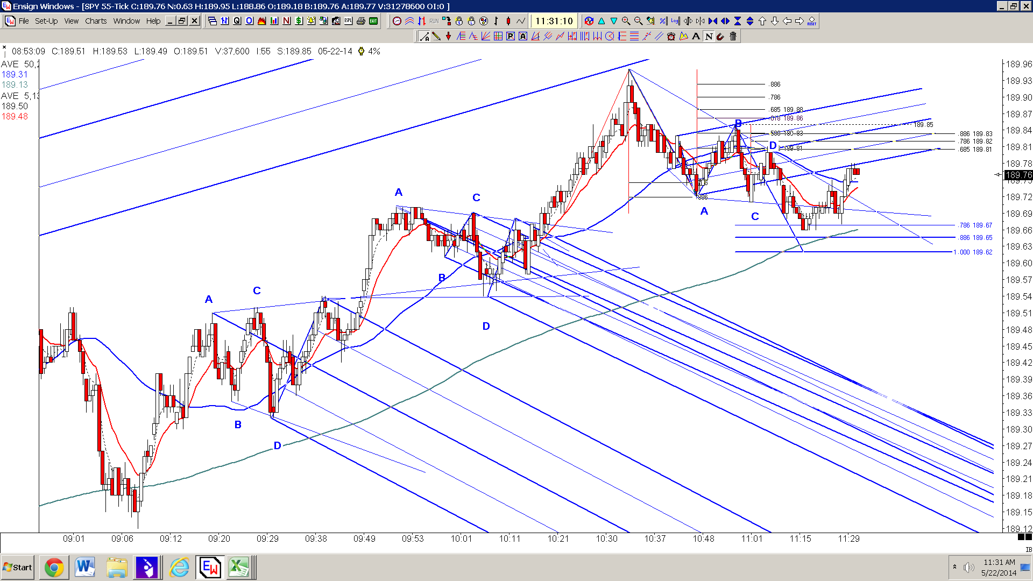Click the flame toolbar icon
The height and width of the screenshot is (581, 1033).
pyautogui.click(x=261, y=21)
